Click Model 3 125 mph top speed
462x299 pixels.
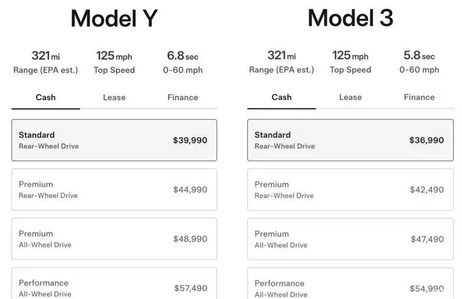(350, 62)
